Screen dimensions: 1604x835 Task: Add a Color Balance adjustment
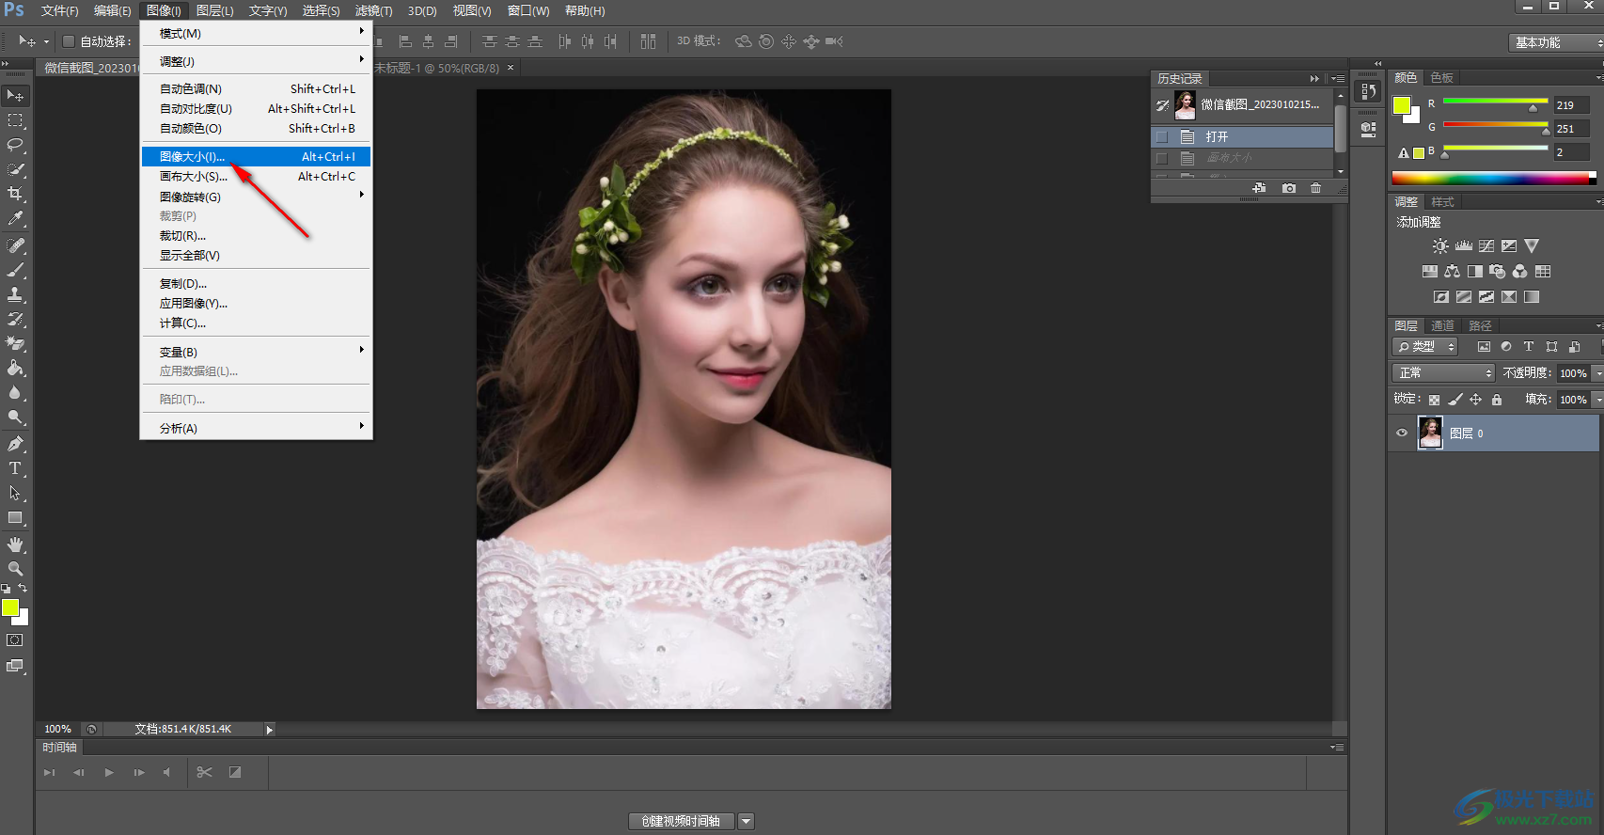point(1453,272)
